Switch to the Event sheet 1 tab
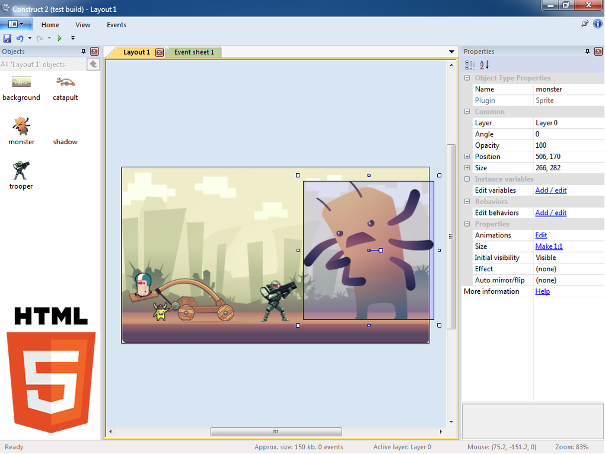Screen dimensions: 605x454 click(194, 52)
